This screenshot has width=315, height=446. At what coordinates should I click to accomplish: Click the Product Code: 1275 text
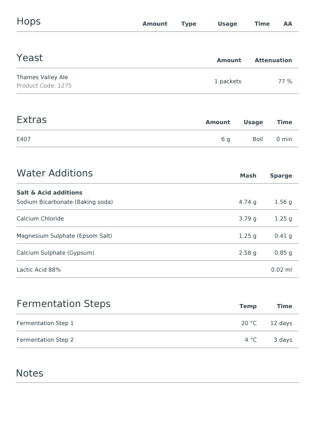44,86
